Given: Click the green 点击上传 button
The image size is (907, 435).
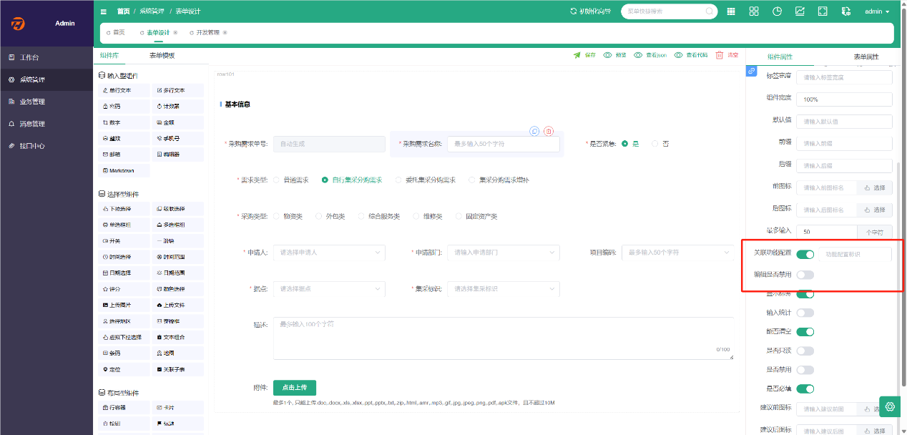Looking at the screenshot, I should click(x=295, y=387).
